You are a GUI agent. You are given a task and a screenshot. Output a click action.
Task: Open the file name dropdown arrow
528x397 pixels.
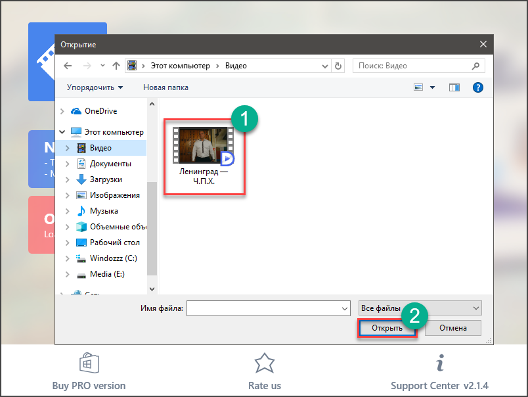coord(345,309)
